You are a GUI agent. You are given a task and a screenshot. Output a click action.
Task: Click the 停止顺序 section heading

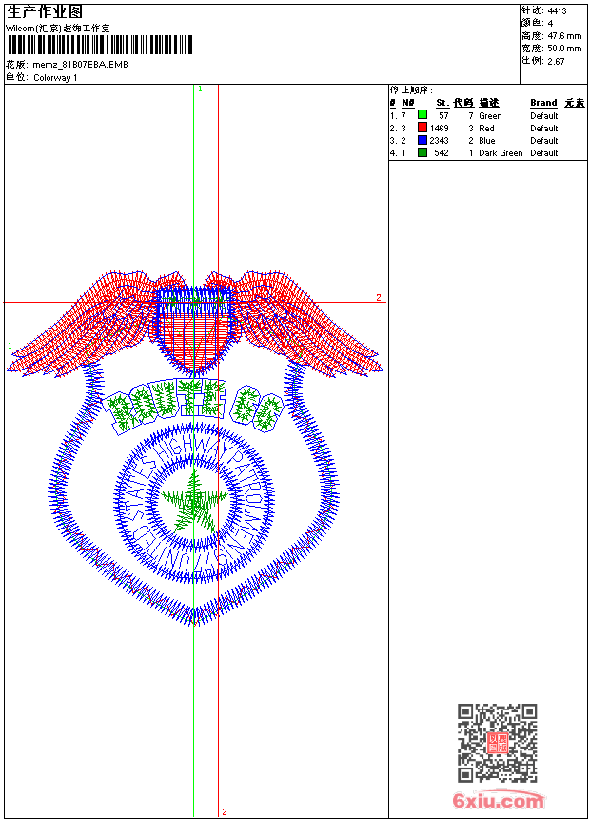[411, 90]
